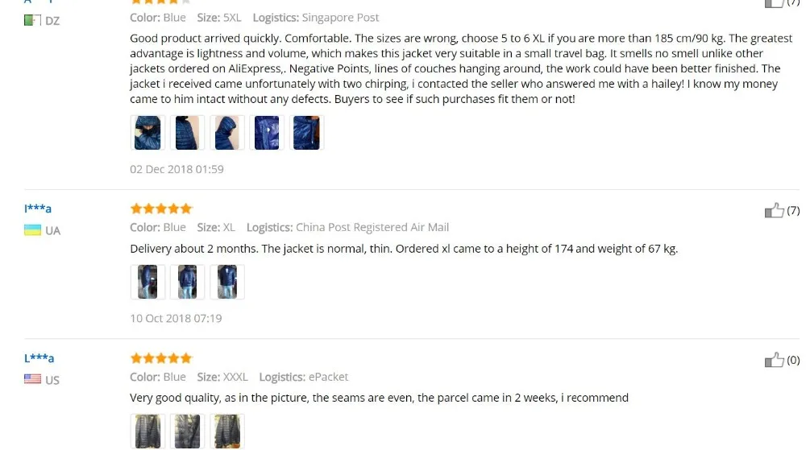This screenshot has height=450, width=806.
Task: Click the Ukraine flag icon
Action: coord(32,230)
